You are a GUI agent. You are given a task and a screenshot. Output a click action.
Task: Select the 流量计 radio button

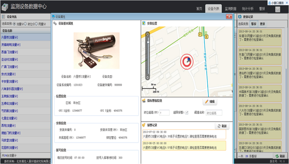tap(14, 24)
